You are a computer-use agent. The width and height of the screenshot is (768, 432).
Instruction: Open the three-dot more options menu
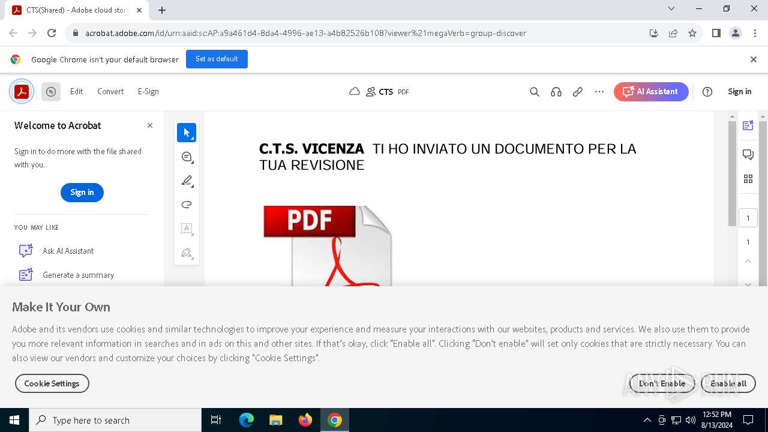point(599,92)
